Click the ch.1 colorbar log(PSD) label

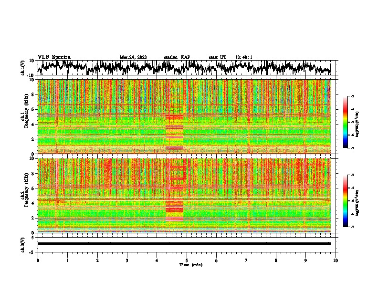[357, 124]
